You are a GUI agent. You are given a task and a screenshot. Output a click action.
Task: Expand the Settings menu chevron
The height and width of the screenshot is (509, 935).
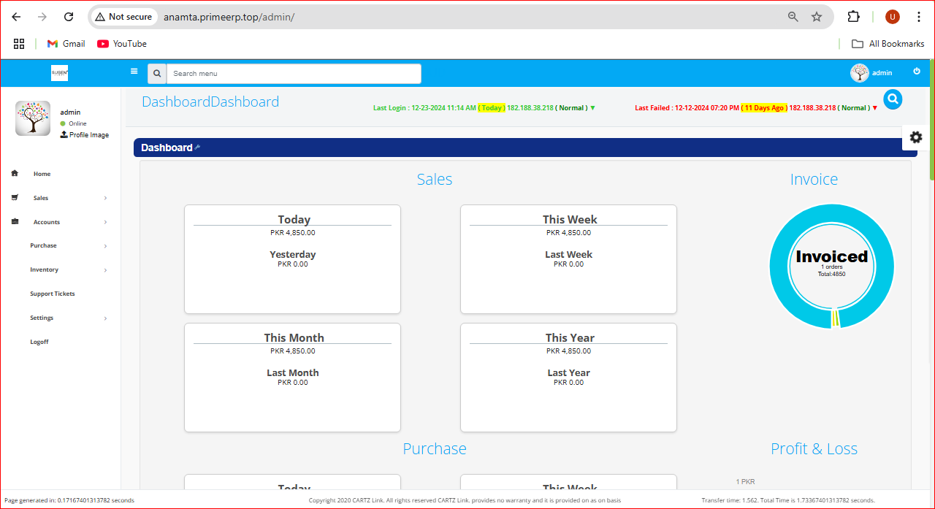(x=104, y=318)
